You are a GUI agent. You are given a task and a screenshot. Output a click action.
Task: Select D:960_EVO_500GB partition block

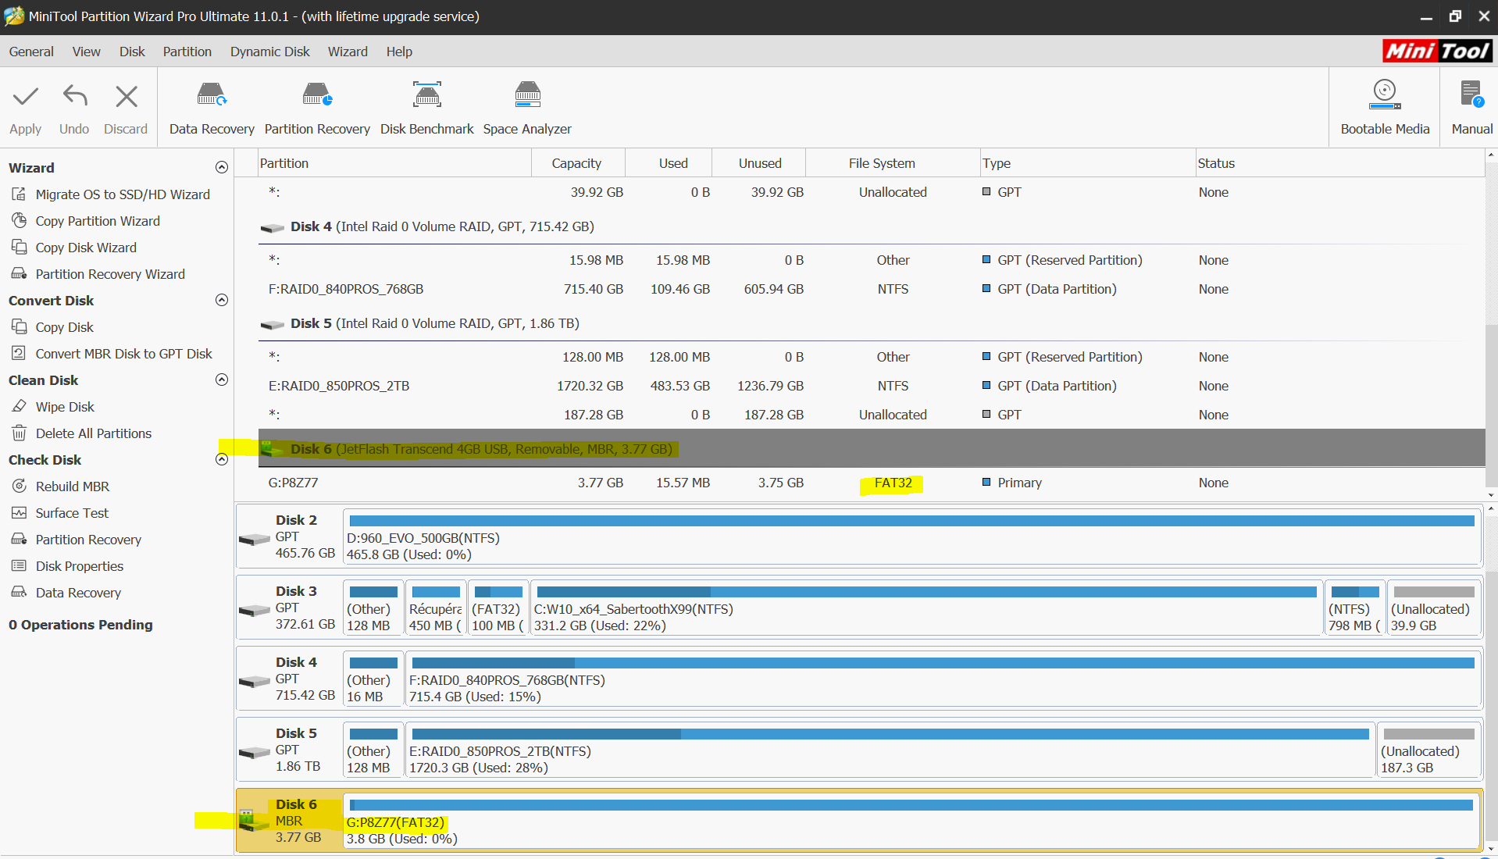click(911, 537)
